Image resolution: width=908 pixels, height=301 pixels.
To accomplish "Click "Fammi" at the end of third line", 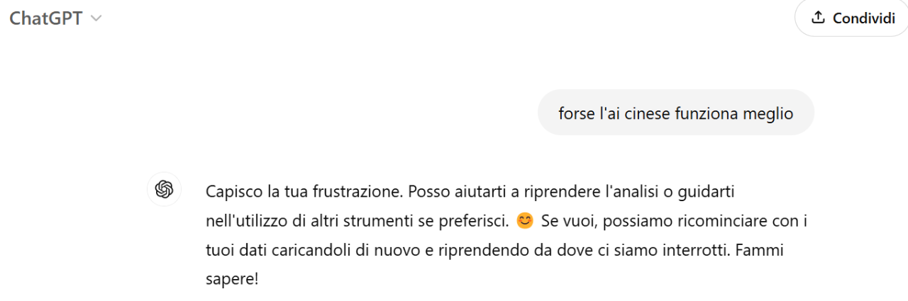I will tap(762, 251).
